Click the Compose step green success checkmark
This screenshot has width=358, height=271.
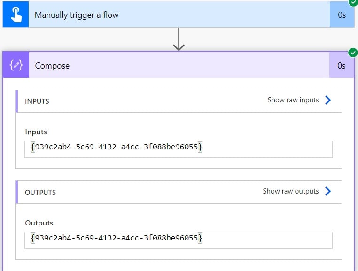(x=353, y=53)
